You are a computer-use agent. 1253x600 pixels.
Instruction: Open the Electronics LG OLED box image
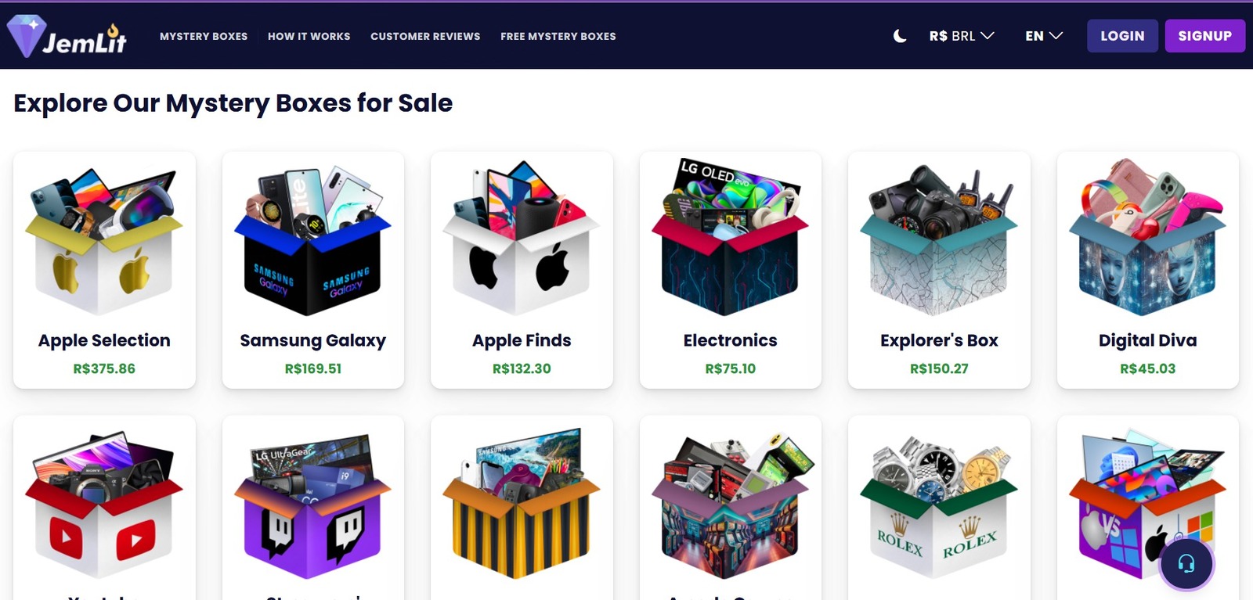pos(730,237)
